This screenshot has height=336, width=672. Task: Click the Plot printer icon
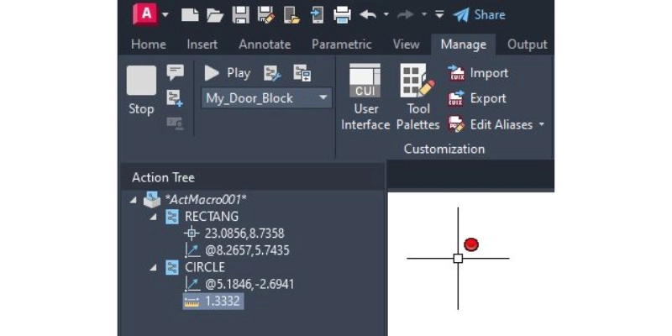[343, 14]
